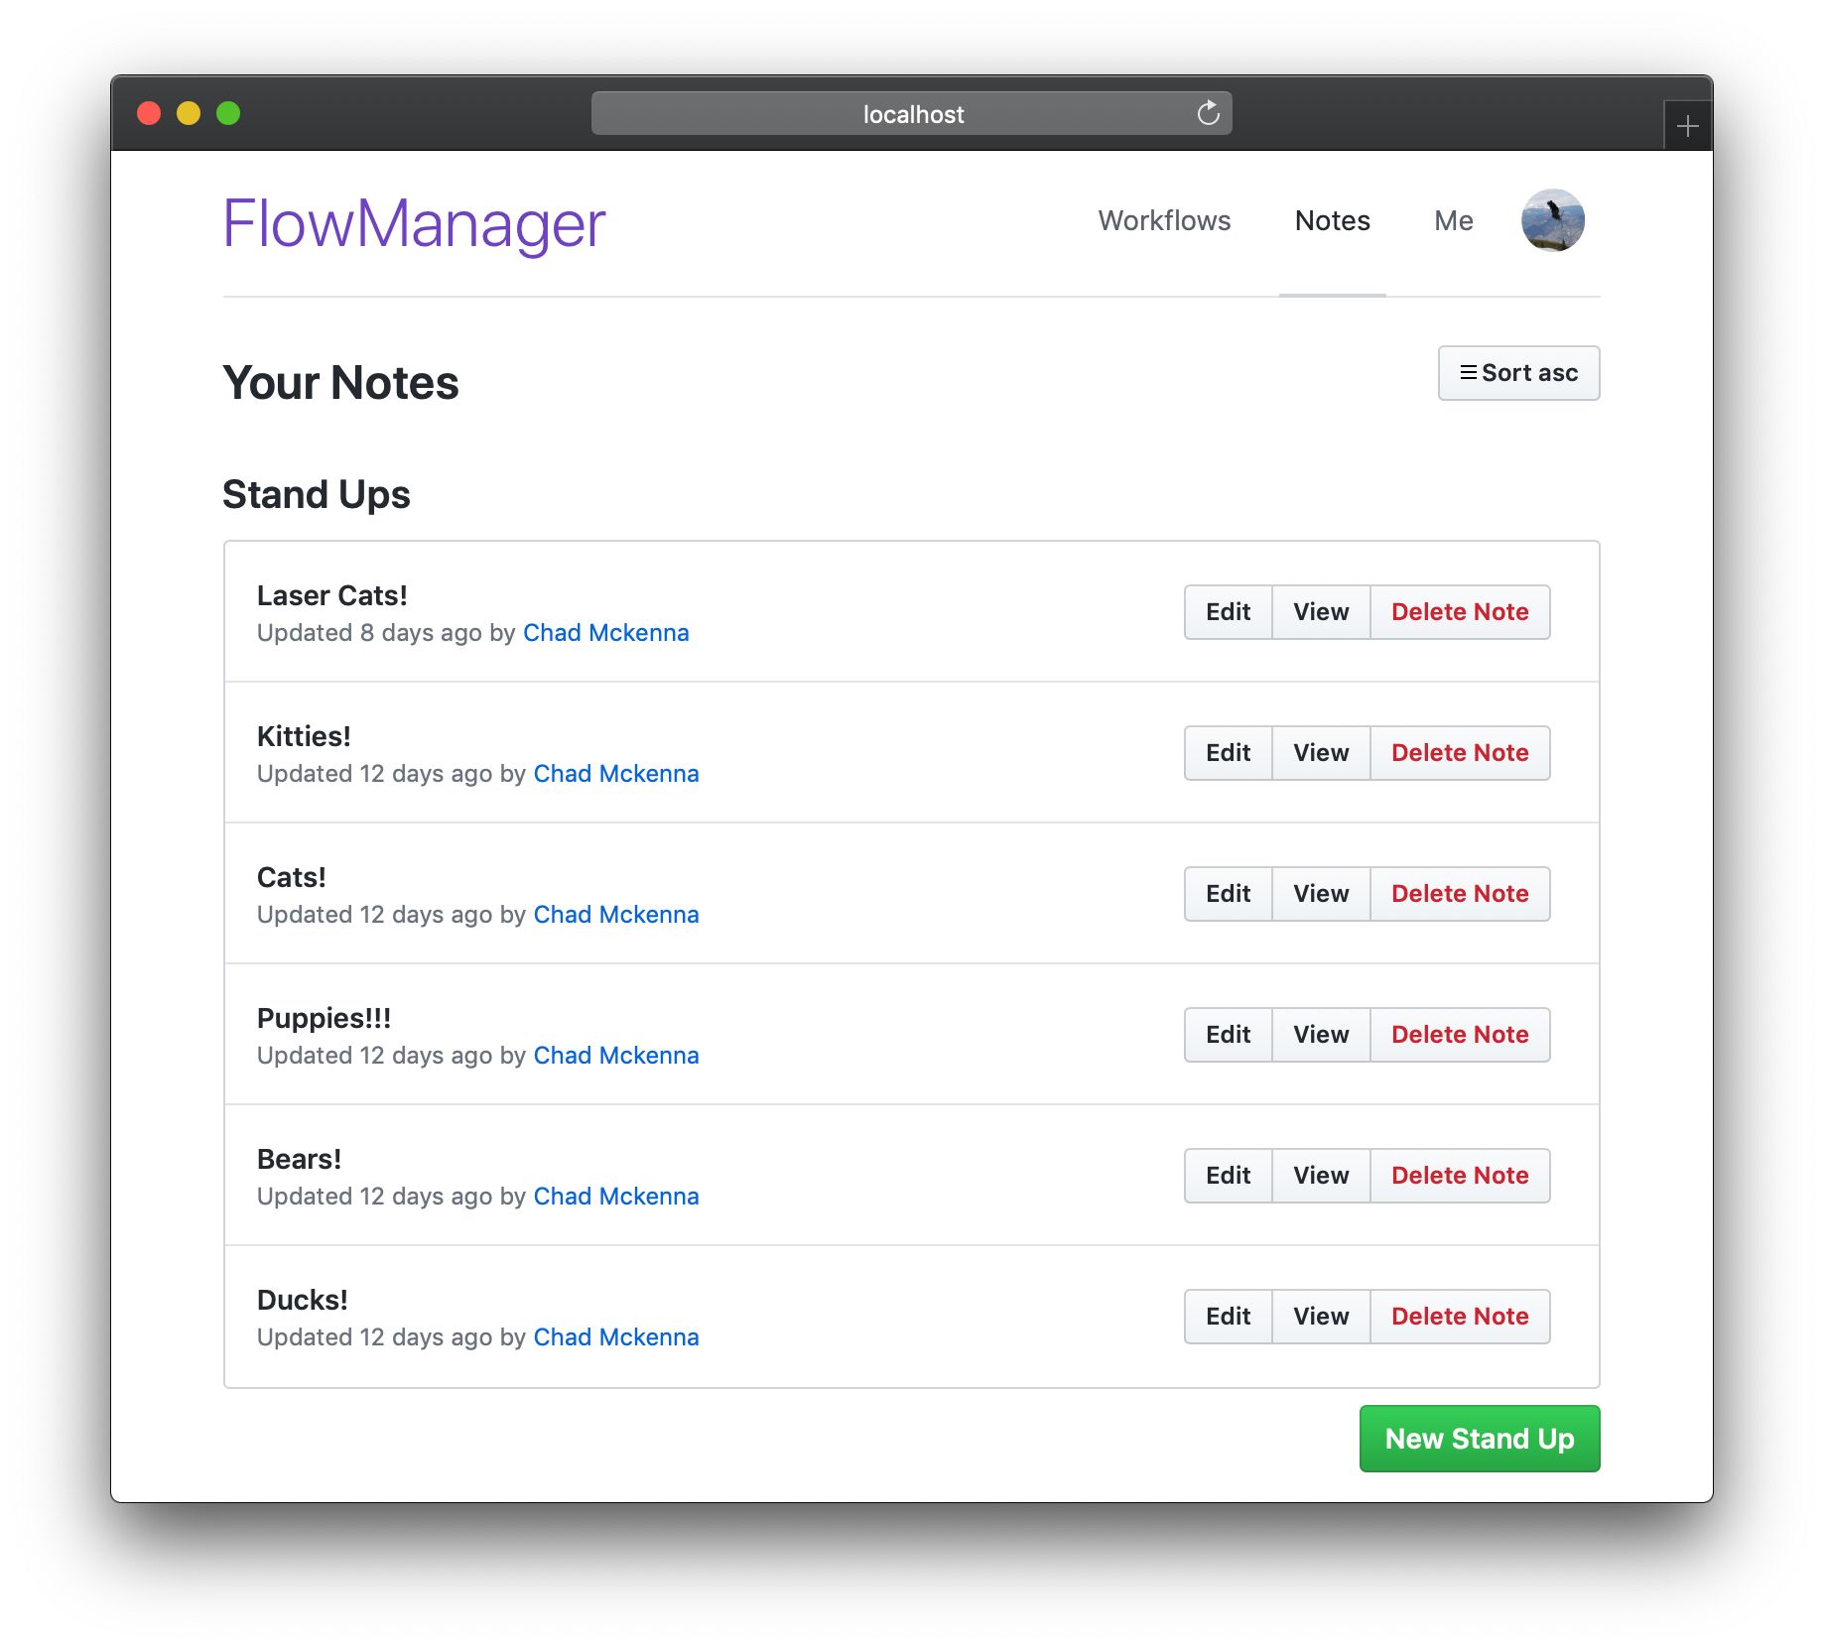View the Kitties! note
The image size is (1824, 1649).
[x=1320, y=753]
